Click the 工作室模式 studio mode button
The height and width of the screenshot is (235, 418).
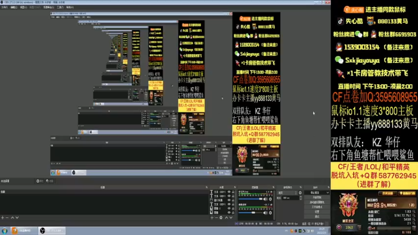(x=317, y=207)
